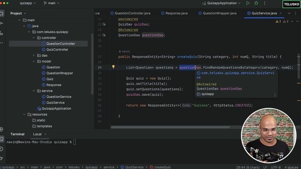Open the Question model class

click(53, 67)
